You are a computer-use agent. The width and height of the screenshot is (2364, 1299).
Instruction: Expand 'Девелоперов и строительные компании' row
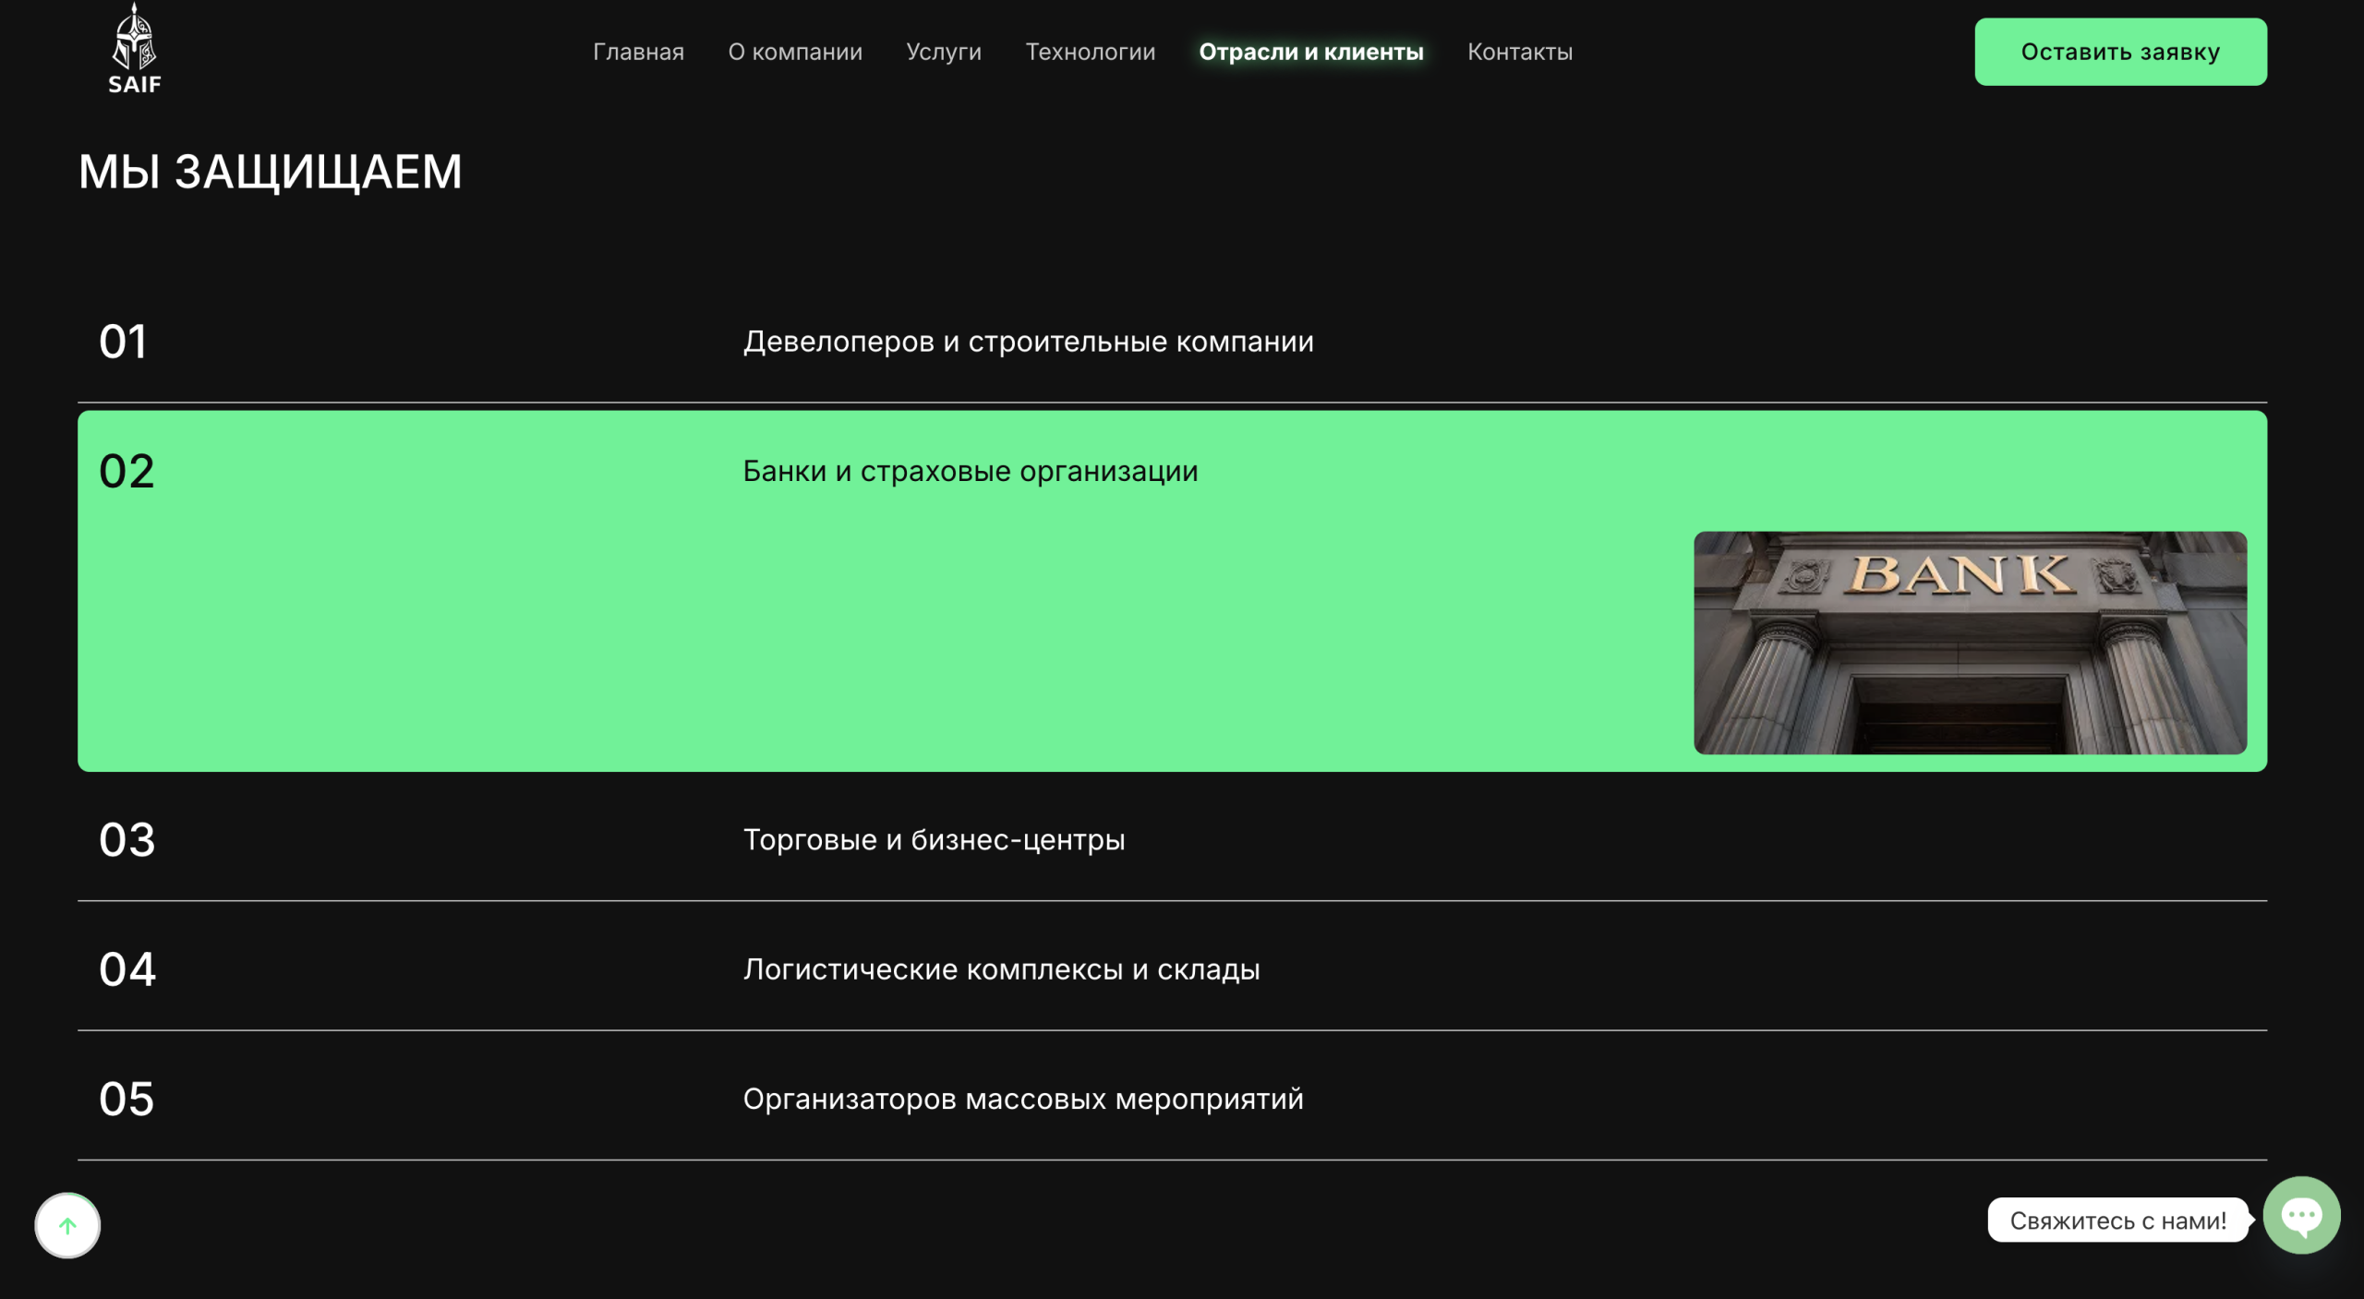(1028, 342)
